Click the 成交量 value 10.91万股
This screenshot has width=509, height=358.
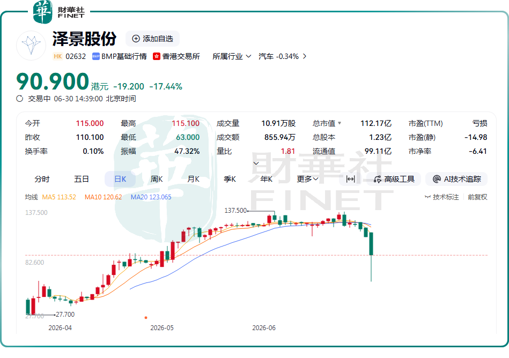click(278, 123)
